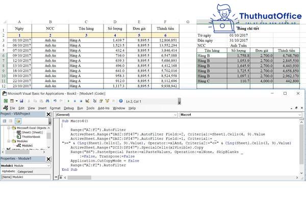The height and width of the screenshot is (204, 306).
Task: Switch to Full Module View button below code
Action: pyautogui.click(x=61, y=177)
